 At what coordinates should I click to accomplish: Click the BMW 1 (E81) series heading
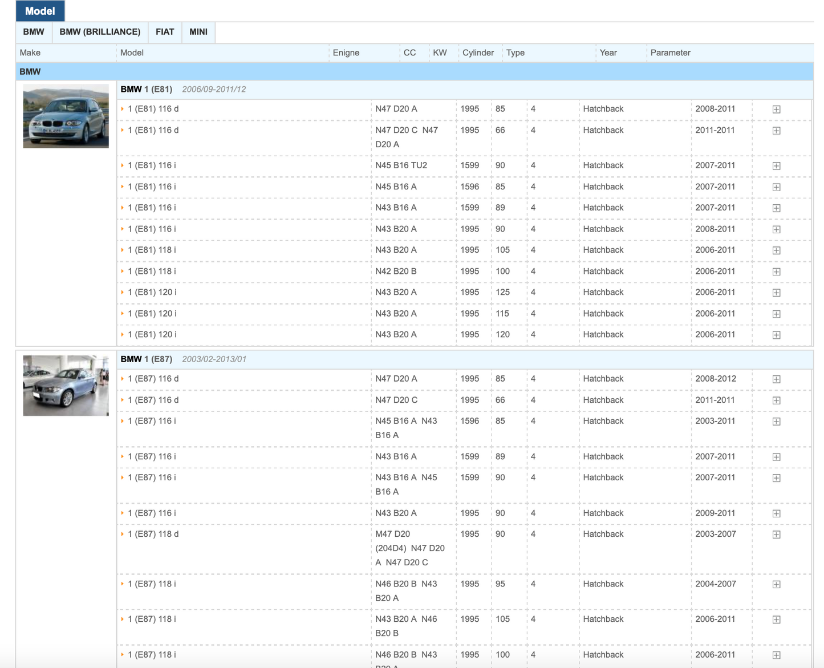coord(147,89)
